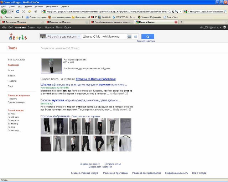Open the on-screen keyboard icon
This screenshot has width=228, height=182.
coord(129,37)
